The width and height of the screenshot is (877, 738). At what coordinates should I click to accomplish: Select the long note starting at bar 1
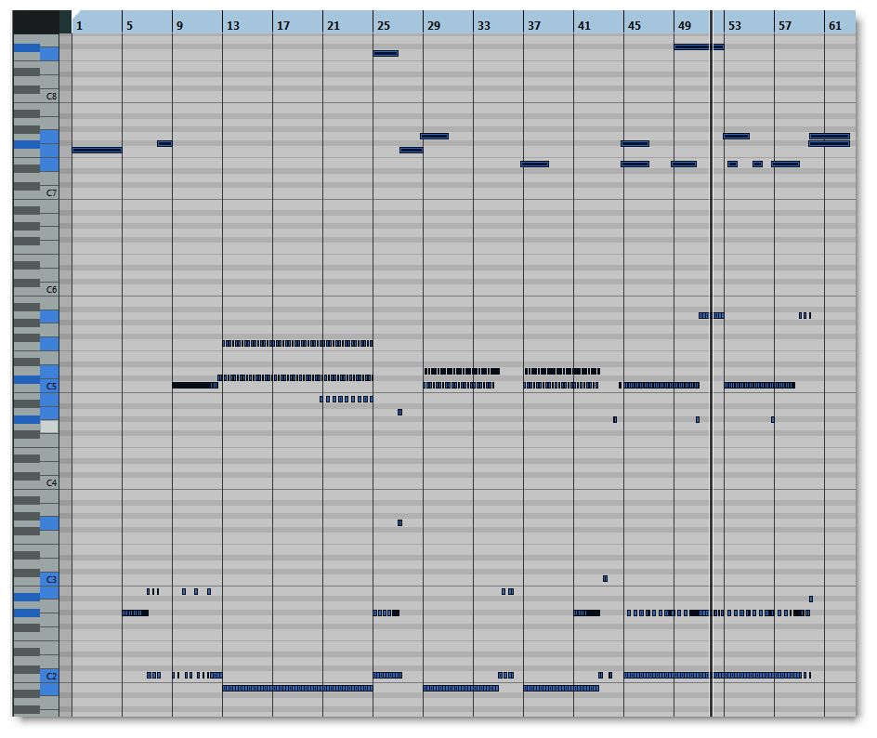(x=98, y=150)
